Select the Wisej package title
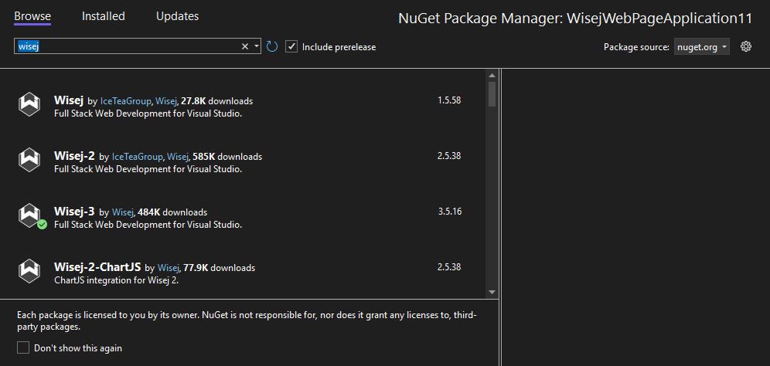This screenshot has width=770, height=366. (x=69, y=100)
